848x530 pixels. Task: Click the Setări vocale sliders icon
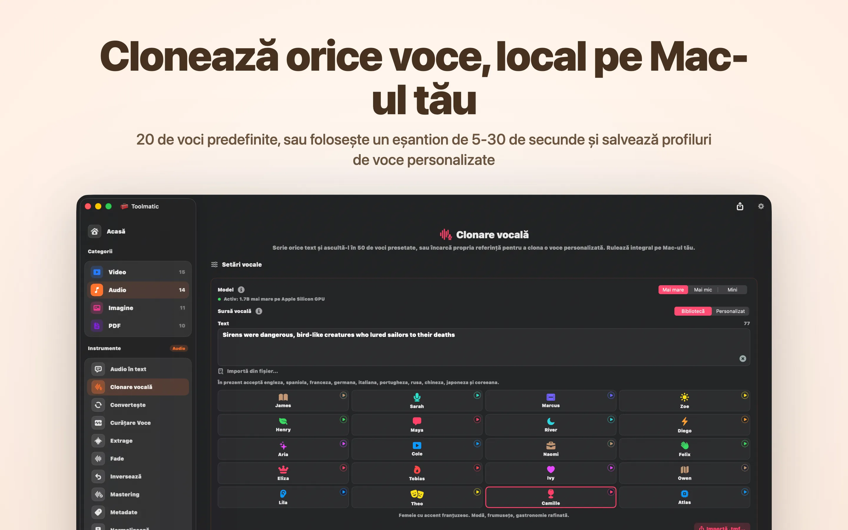[x=214, y=264]
